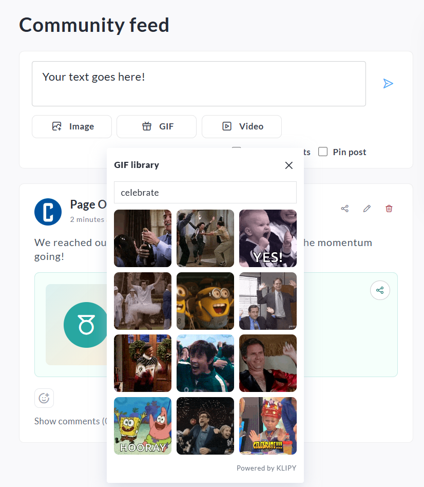
Task: Select the fireworks party GIF
Action: point(205,426)
